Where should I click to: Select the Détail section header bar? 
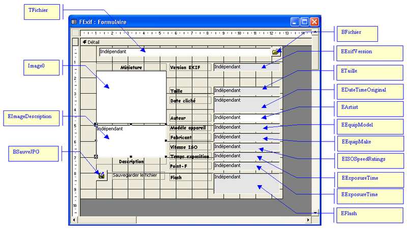coord(193,42)
